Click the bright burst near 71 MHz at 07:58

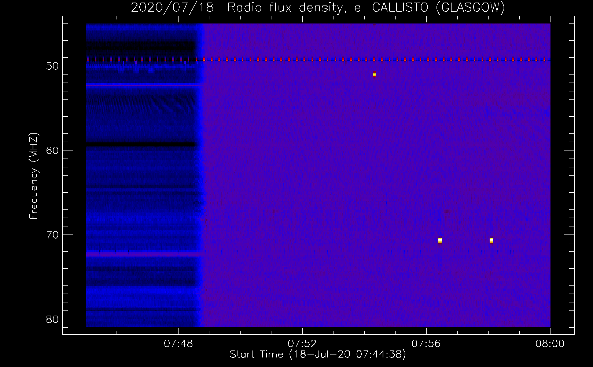[x=491, y=240]
